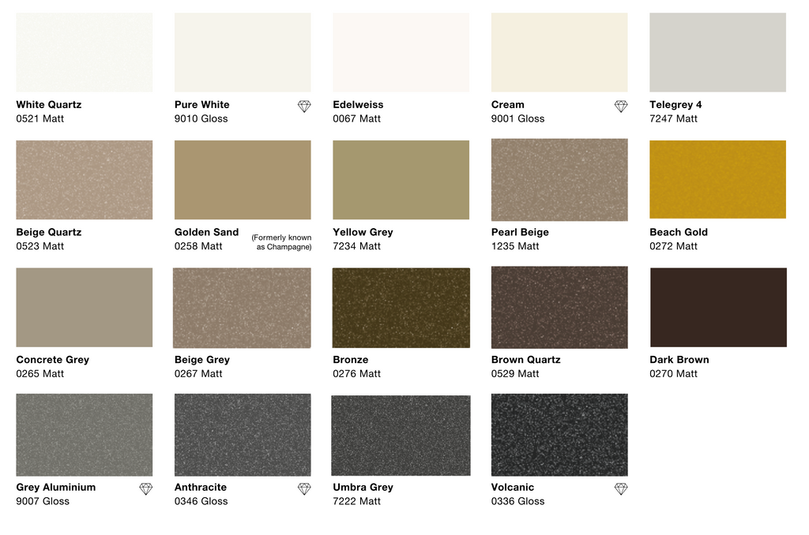Image resolution: width=809 pixels, height=535 pixels.
Task: Click the diamond icon beside Cream
Action: pyautogui.click(x=621, y=107)
